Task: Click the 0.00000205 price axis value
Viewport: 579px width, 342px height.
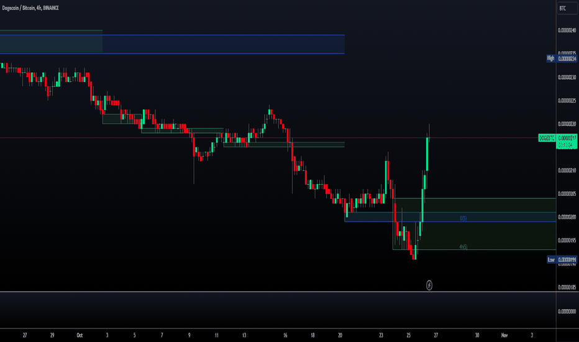Action: click(567, 194)
